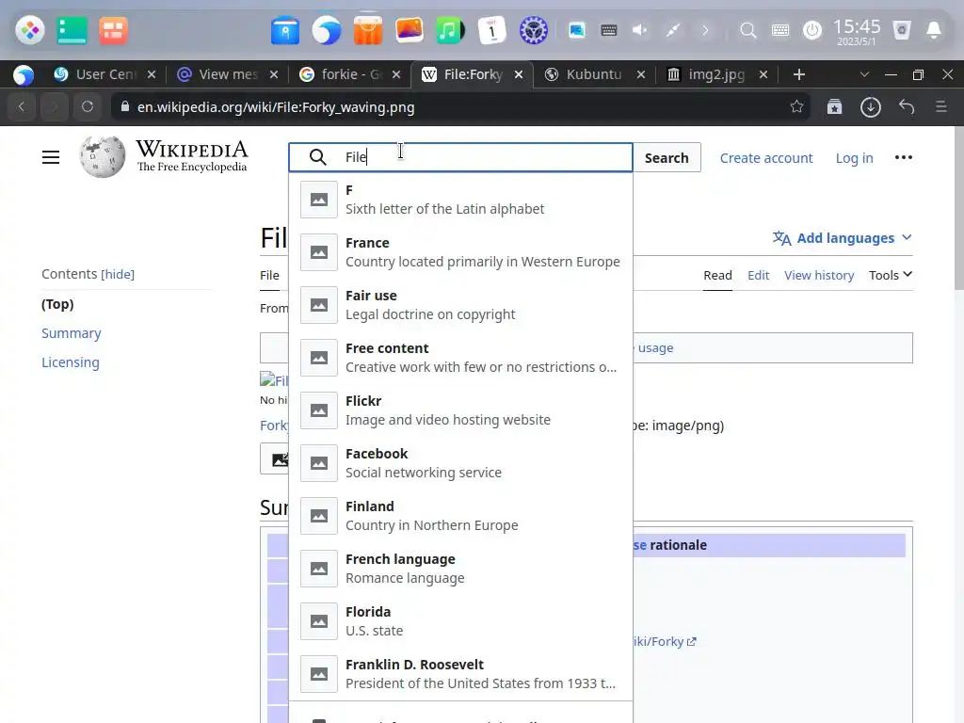The height and width of the screenshot is (723, 964).
Task: Open the desktop search magnifier in the panel
Action: pyautogui.click(x=747, y=30)
